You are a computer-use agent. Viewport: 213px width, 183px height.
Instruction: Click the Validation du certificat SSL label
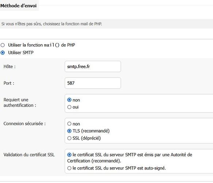pos(29,155)
